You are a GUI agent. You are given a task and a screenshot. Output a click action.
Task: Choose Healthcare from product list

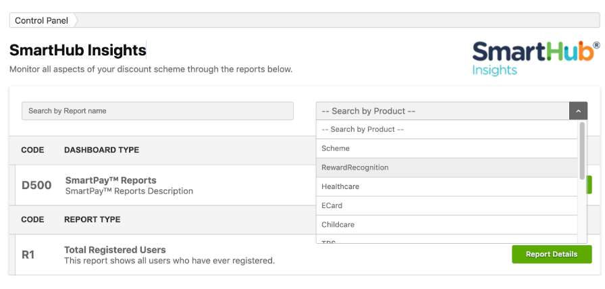(x=447, y=186)
